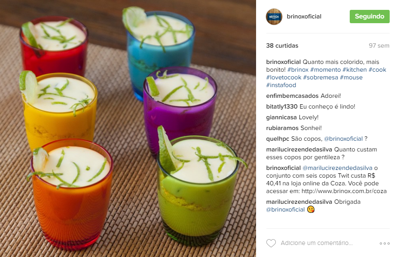
Task: Open the #instafood hashtag
Action: pyautogui.click(x=281, y=85)
